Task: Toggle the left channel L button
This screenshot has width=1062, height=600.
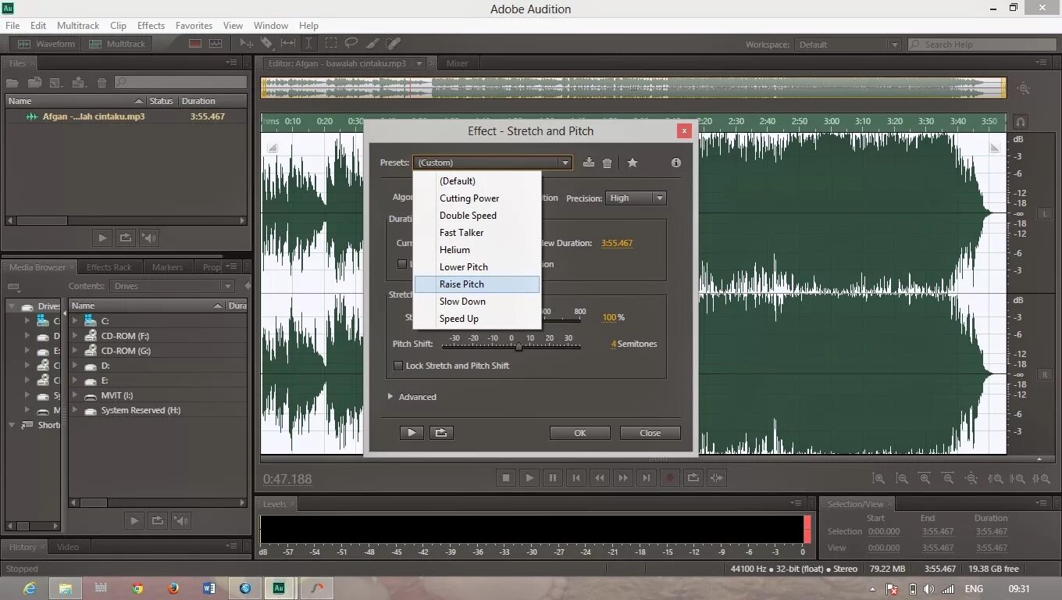Action: [1045, 214]
